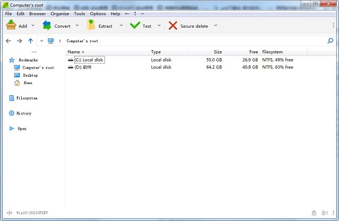Open the Organize menu
This screenshot has height=221, width=339.
60,14
